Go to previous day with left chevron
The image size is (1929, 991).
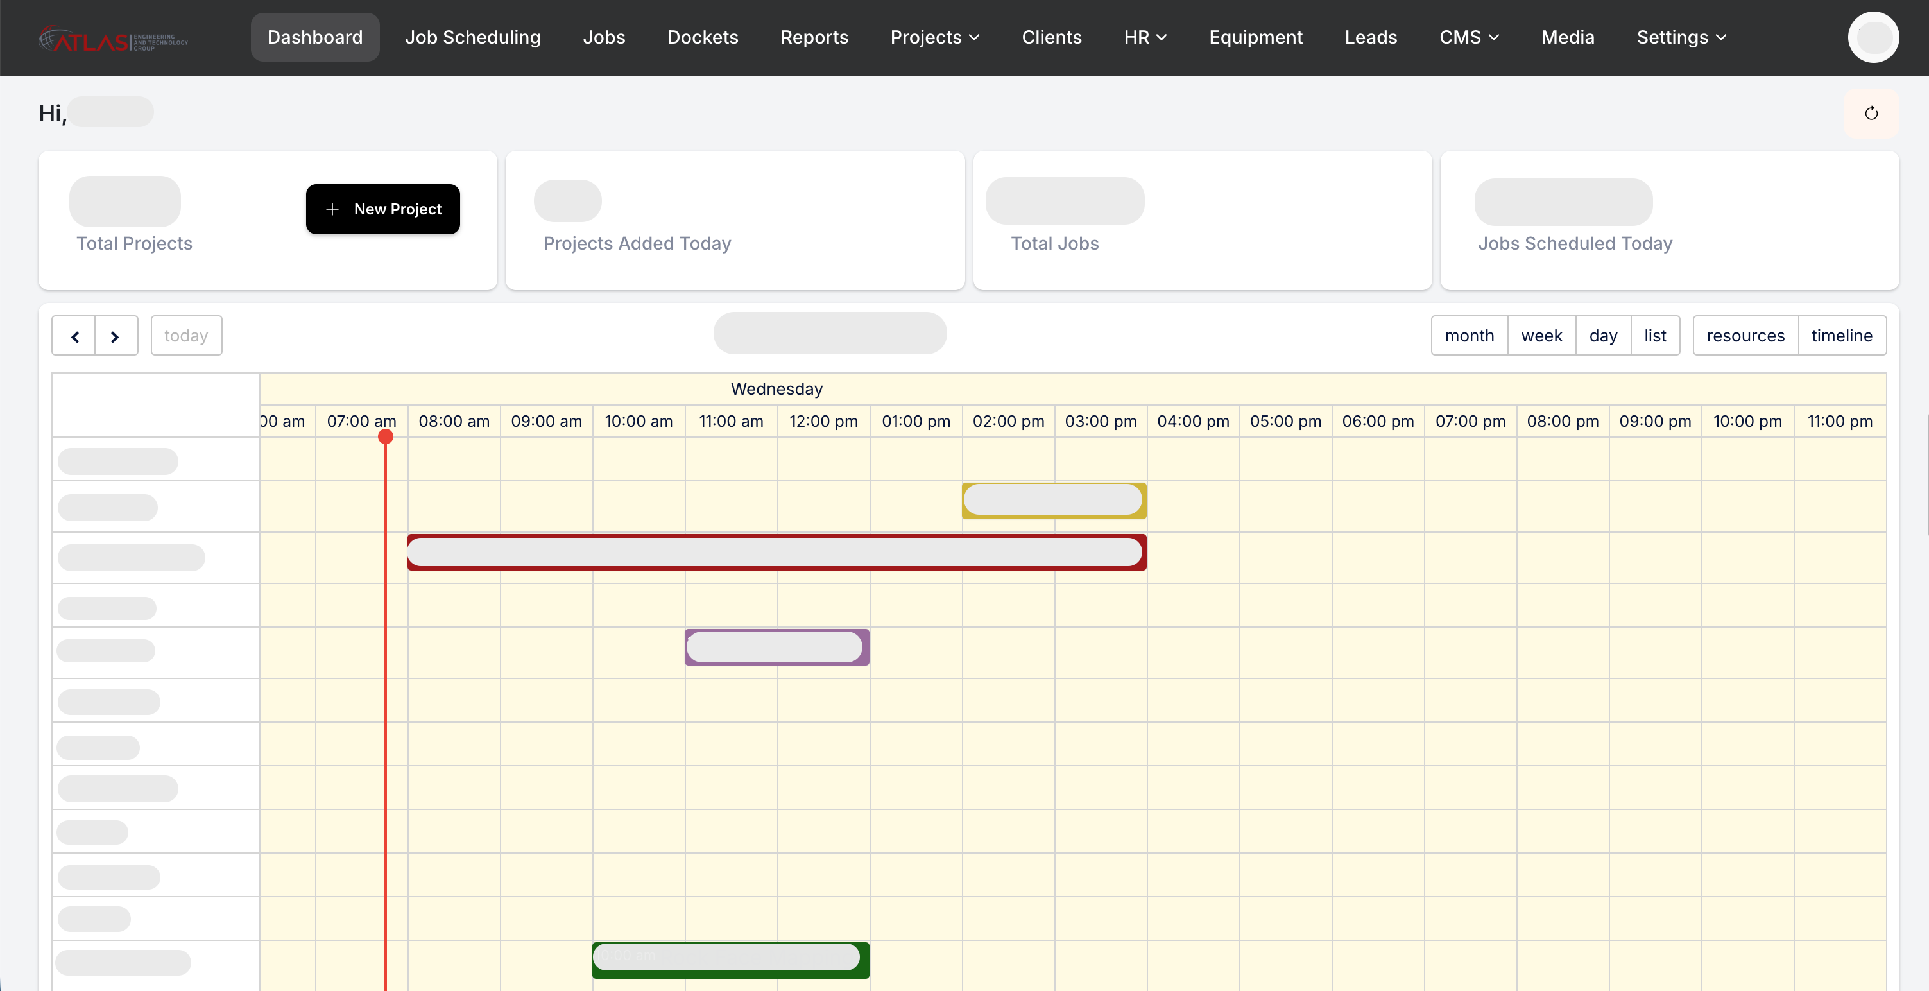pos(74,336)
